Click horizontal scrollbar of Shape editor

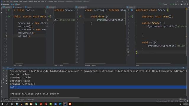click(153, 64)
